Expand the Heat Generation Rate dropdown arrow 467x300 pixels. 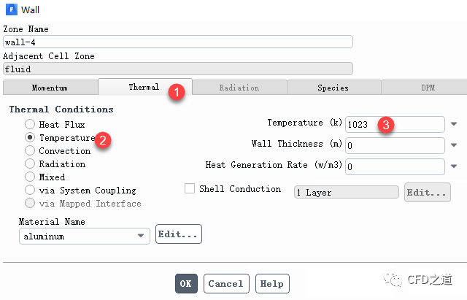(454, 166)
